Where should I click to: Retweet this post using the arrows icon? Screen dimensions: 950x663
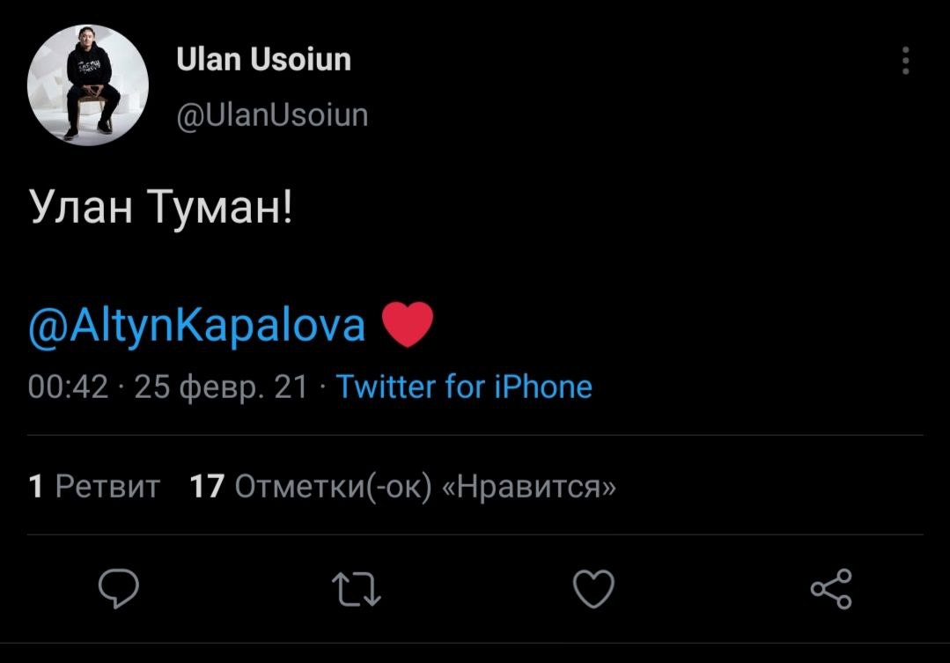pos(356,589)
